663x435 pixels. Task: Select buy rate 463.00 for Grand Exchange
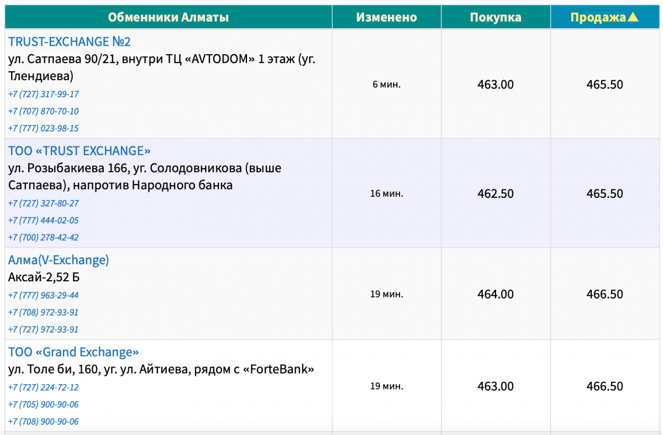coord(496,386)
